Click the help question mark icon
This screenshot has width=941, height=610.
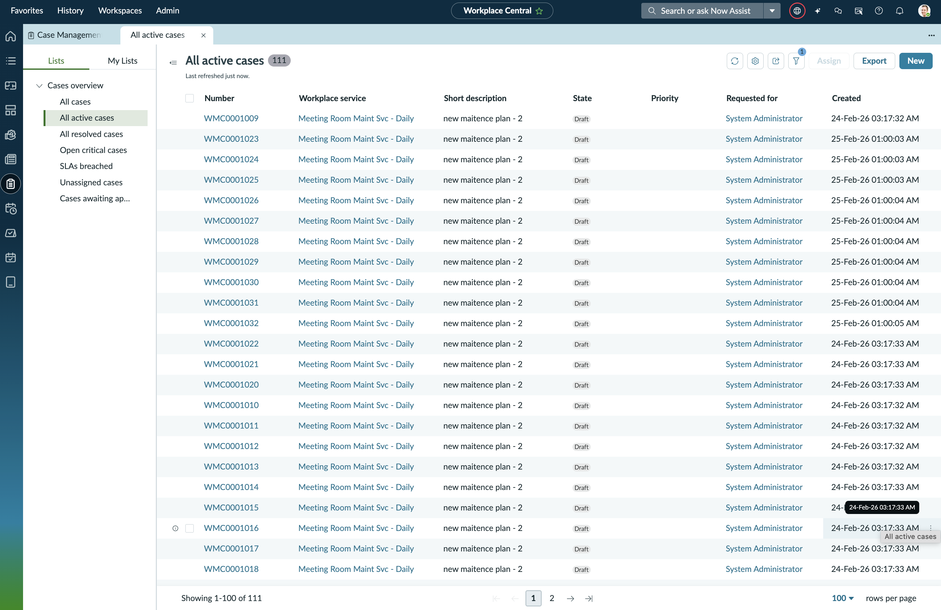pyautogui.click(x=879, y=11)
